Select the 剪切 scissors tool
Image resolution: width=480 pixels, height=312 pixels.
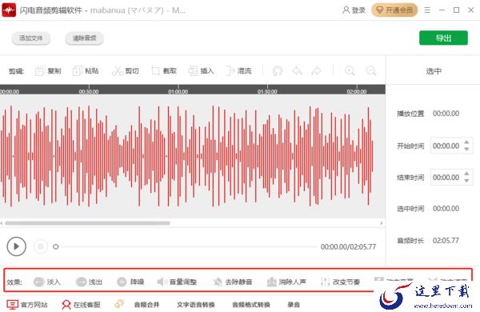coord(126,71)
